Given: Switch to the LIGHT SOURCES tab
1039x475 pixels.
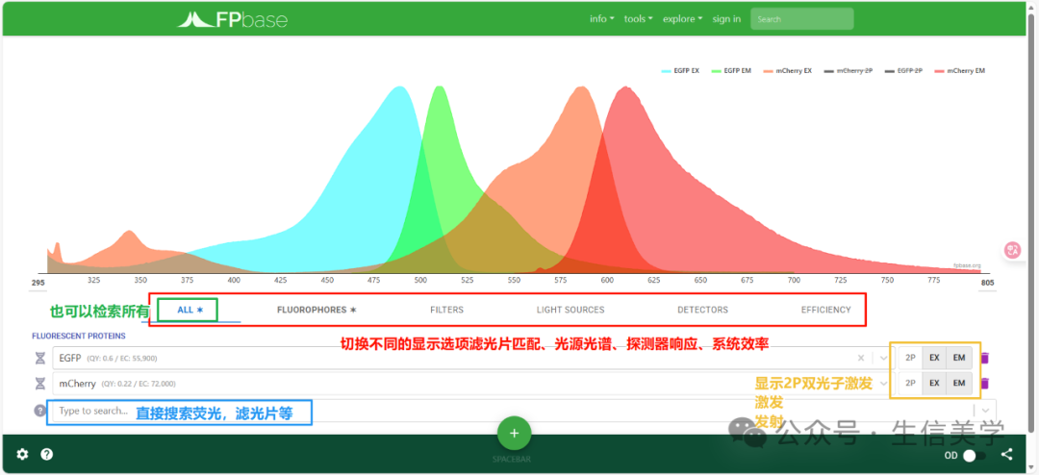Looking at the screenshot, I should 570,310.
